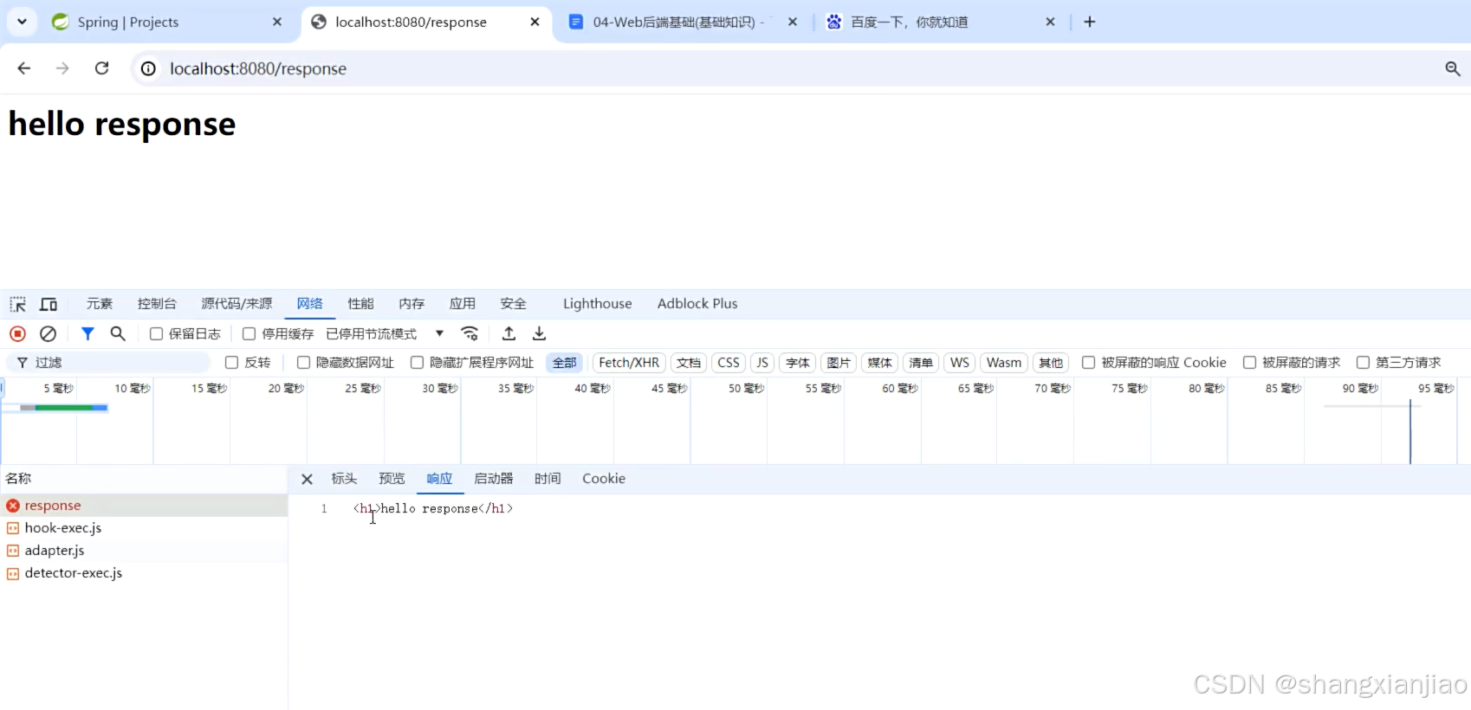Image resolution: width=1471 pixels, height=710 pixels.
Task: Enable 停用缓存 checkbox
Action: 249,334
